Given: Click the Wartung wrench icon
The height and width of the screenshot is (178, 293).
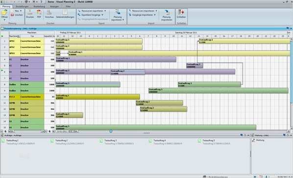Looking at the screenshot, I should [x=253, y=140].
